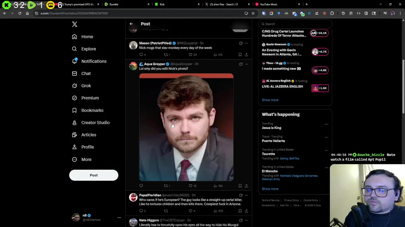Open Jesus is King trend
Screen dimensions: 405x227
point(271,128)
